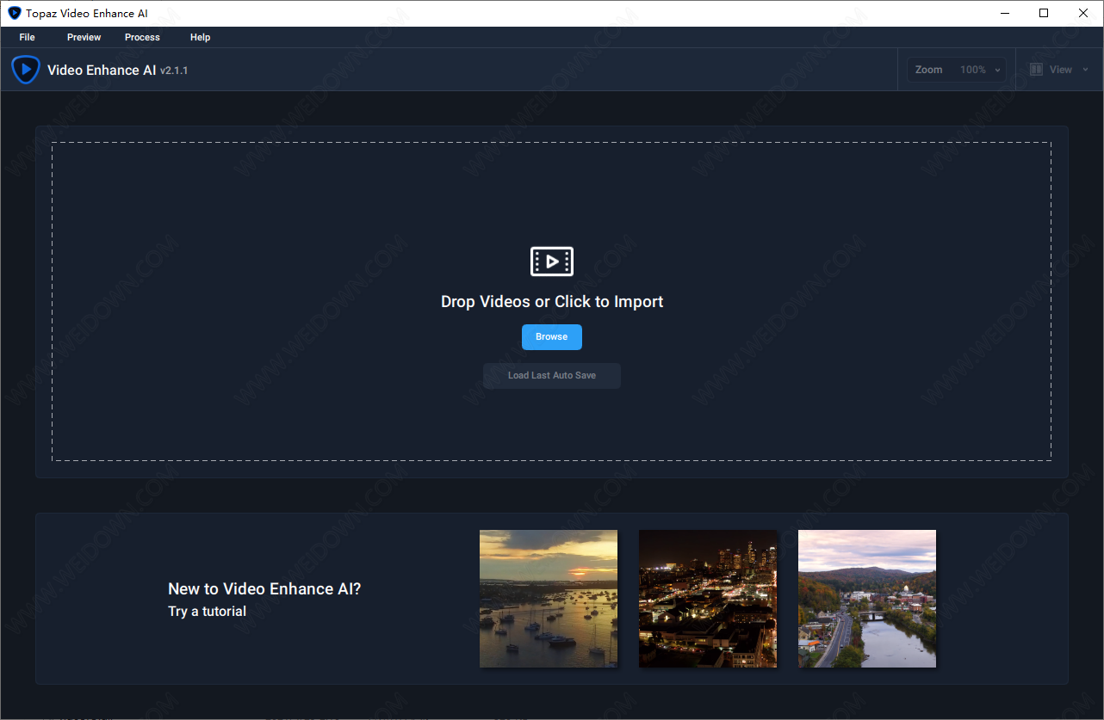The width and height of the screenshot is (1104, 720).
Task: Click the blue Browse button
Action: (x=552, y=337)
